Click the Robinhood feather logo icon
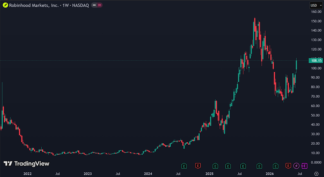This screenshot has width=324, height=177. 5,5
